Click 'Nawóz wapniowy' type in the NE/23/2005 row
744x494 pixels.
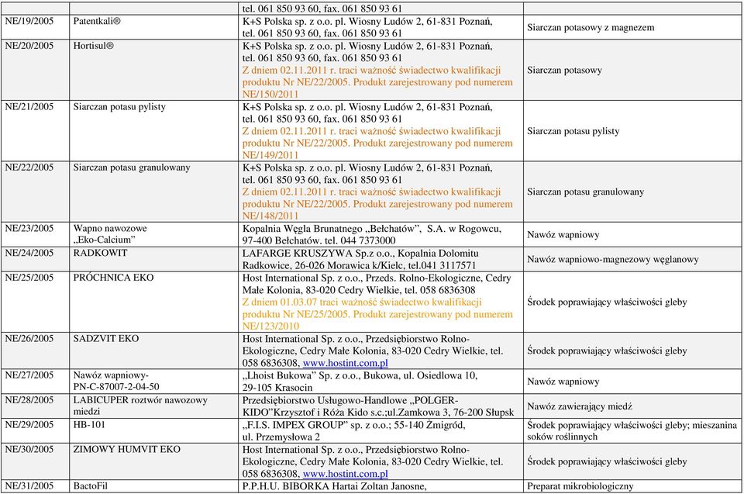(x=563, y=235)
